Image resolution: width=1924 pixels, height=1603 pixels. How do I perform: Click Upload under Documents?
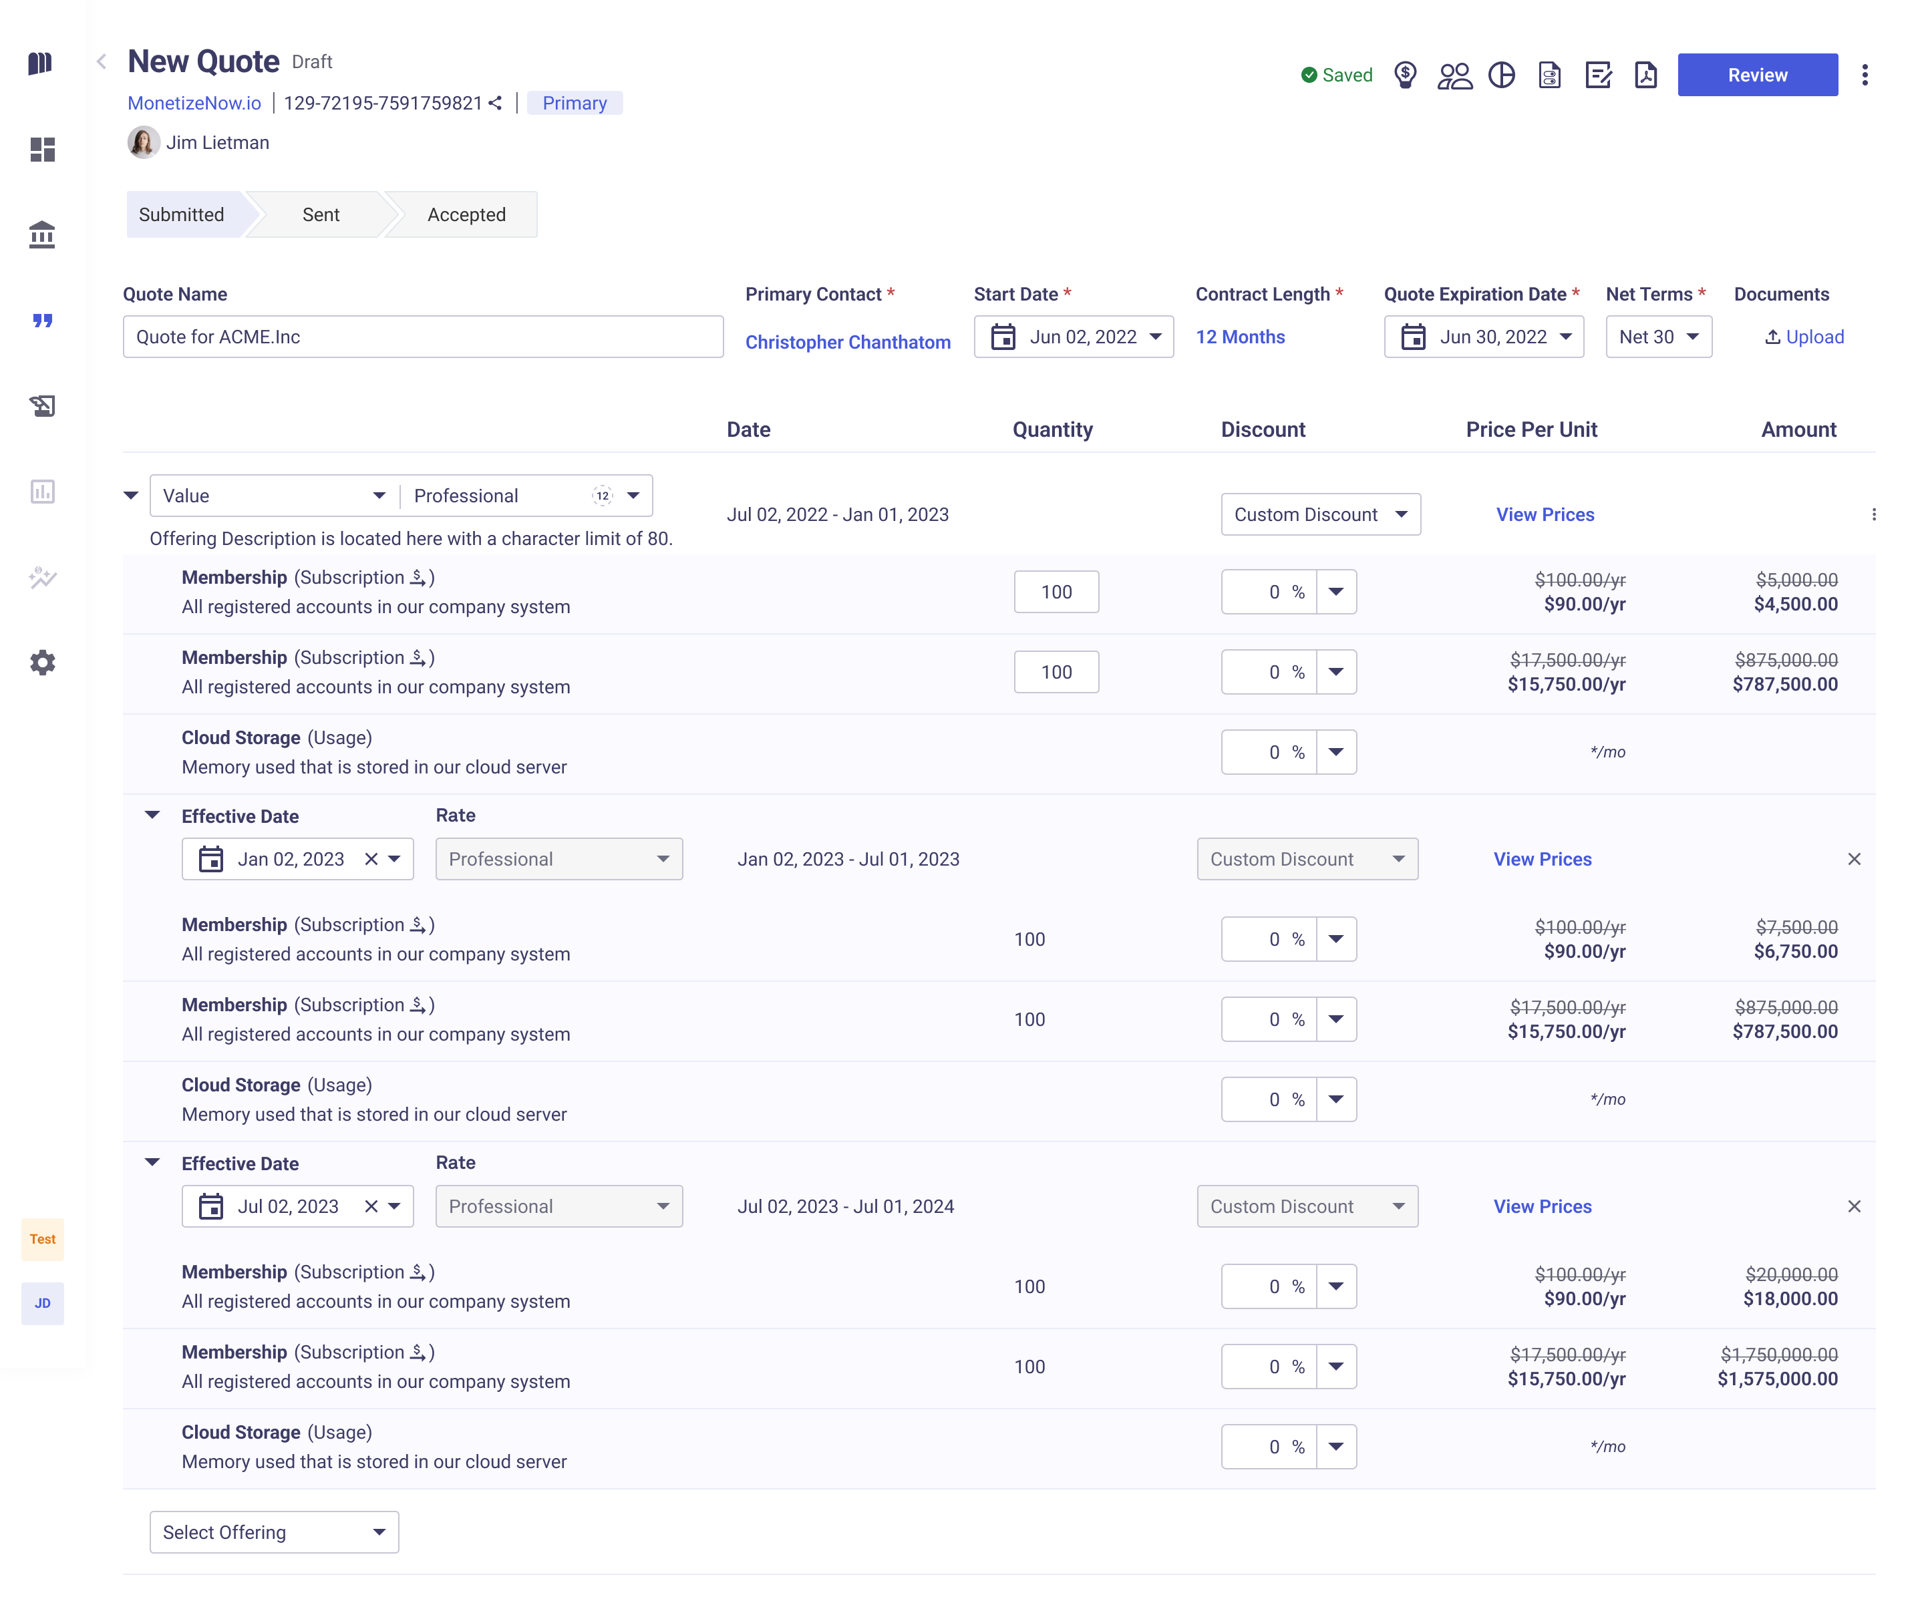click(1804, 337)
